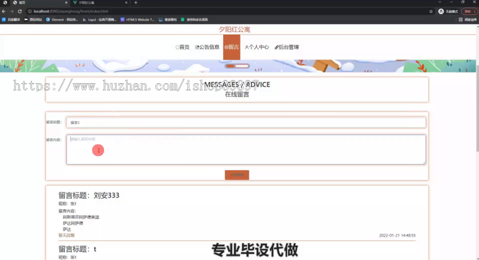This screenshot has height=260, width=479.
Task: Close the 夕阳红公寓 browser tab
Action: tap(126, 3)
